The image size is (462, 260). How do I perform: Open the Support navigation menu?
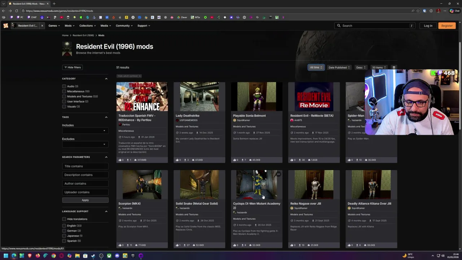[x=144, y=26]
